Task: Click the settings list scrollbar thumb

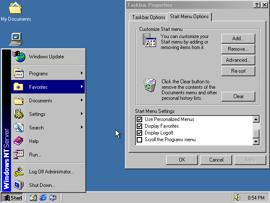Action: pyautogui.click(x=256, y=134)
